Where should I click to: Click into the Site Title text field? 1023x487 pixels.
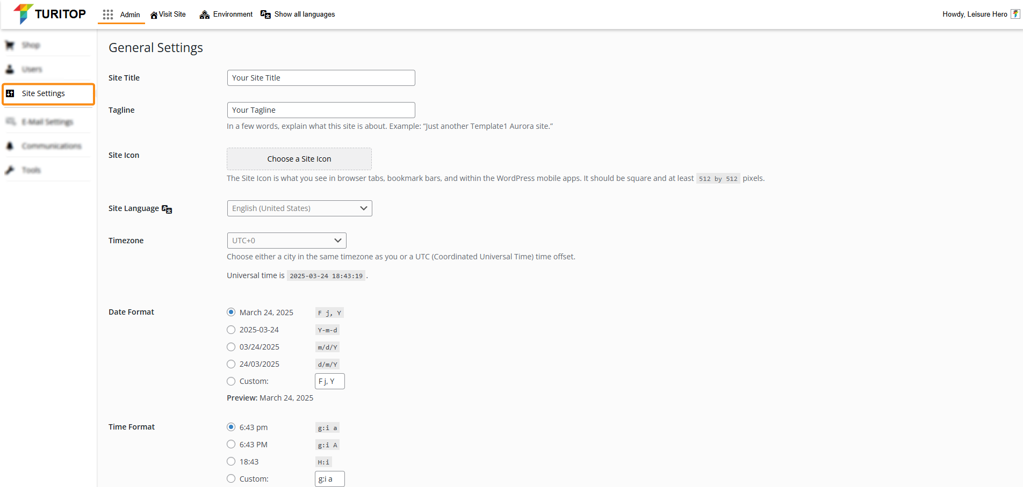[x=321, y=78]
